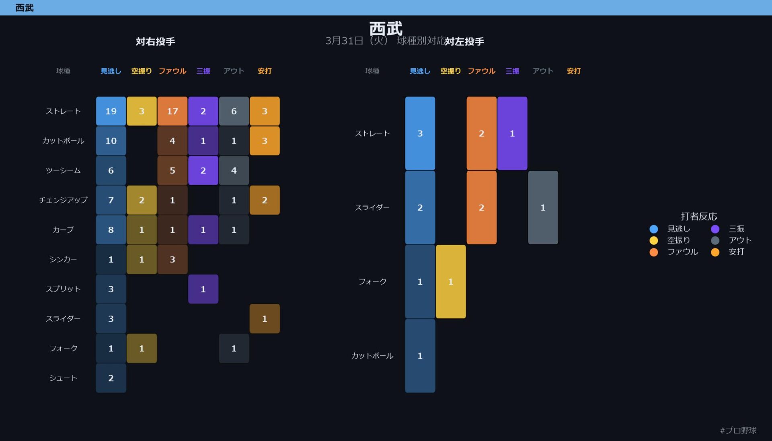Click the 6 アウト cell in 対右投手 ストレート row
This screenshot has width=772, height=441.
click(x=234, y=111)
